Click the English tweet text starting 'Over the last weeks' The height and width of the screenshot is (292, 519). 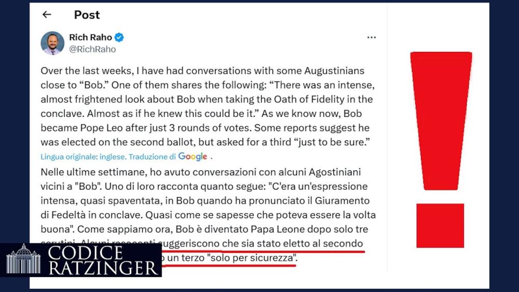tap(208, 106)
